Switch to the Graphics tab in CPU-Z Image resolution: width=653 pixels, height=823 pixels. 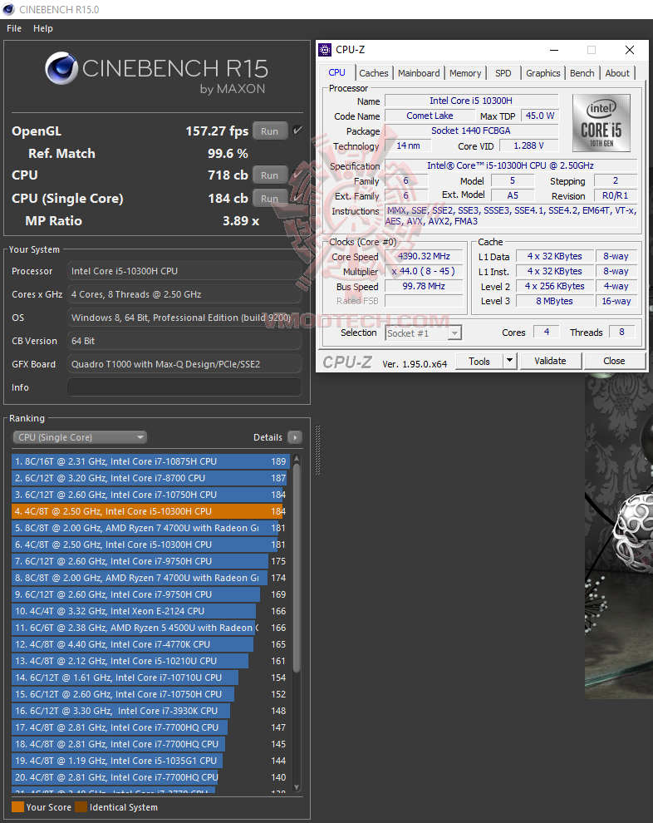tap(543, 73)
